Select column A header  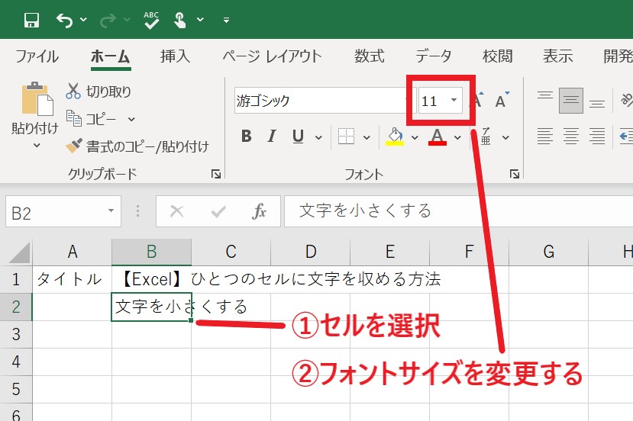pos(73,252)
